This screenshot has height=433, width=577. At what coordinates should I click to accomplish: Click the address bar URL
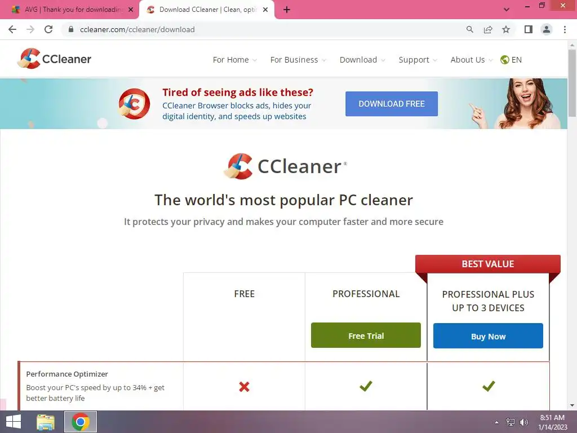[x=137, y=29]
